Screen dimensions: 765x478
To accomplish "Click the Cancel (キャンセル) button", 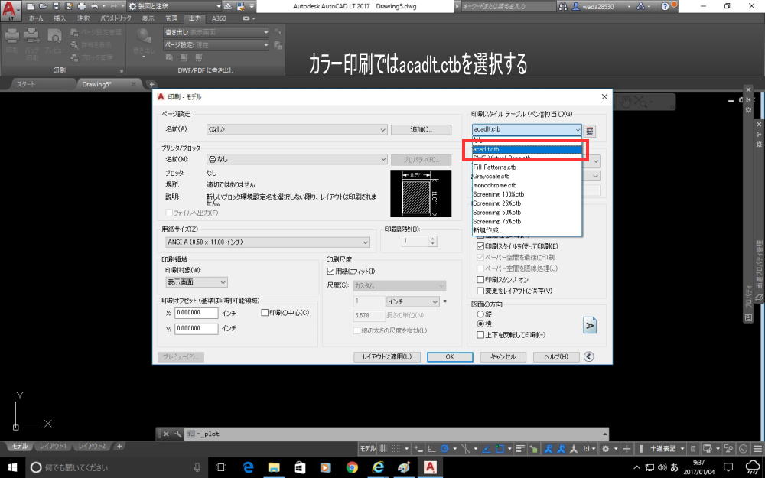I will [503, 356].
